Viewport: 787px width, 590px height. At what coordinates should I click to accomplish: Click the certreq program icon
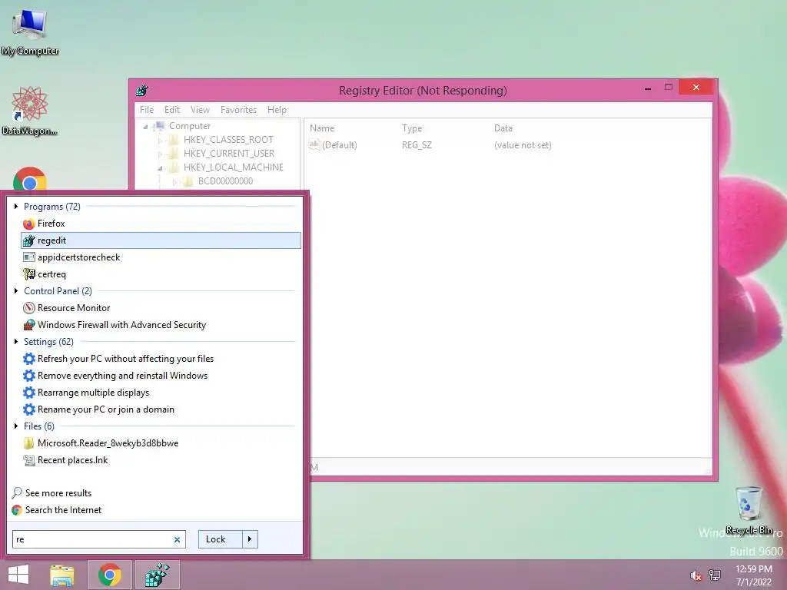(29, 274)
